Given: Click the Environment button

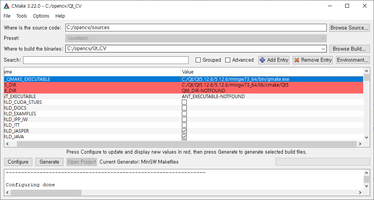Looking at the screenshot, I should click(x=352, y=60).
